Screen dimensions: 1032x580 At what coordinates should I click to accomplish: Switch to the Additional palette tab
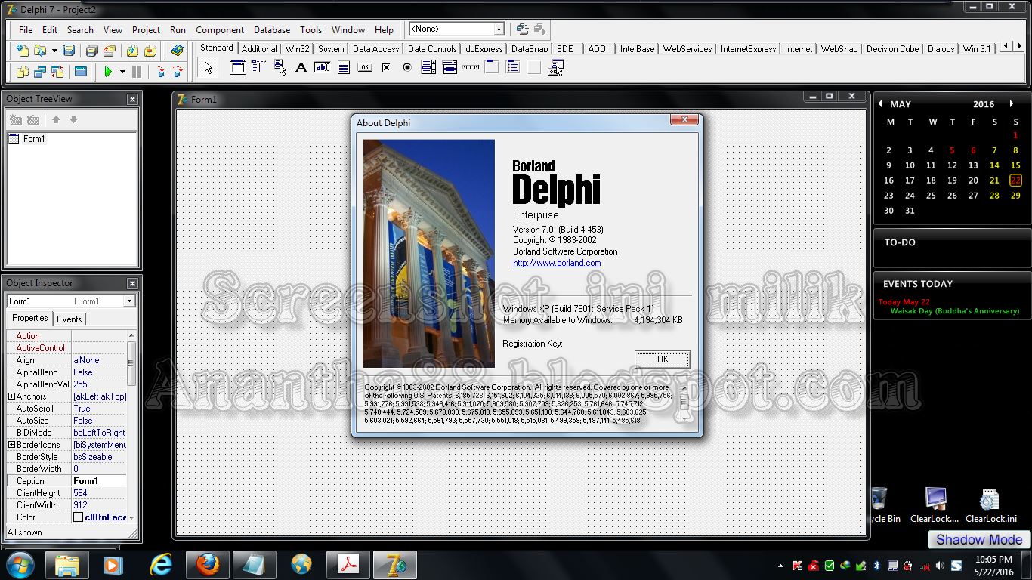(259, 48)
